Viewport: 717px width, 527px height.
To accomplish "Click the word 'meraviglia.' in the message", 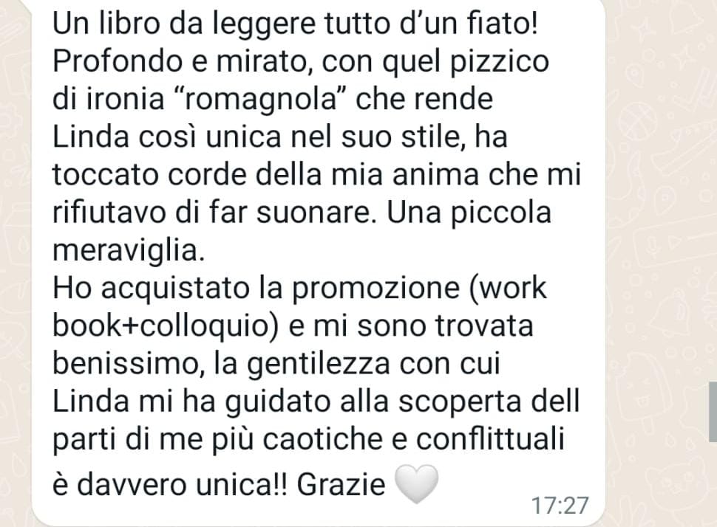I will 129,251.
